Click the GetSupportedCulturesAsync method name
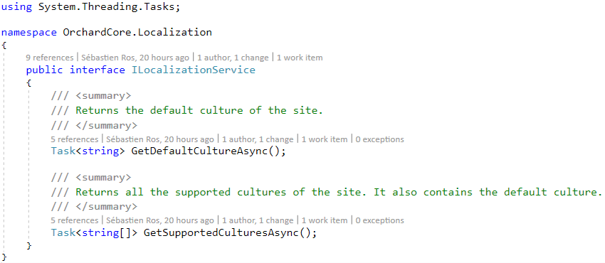605x263 pixels. (x=221, y=232)
